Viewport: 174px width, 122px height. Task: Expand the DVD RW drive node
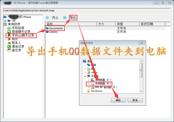coord(89,87)
